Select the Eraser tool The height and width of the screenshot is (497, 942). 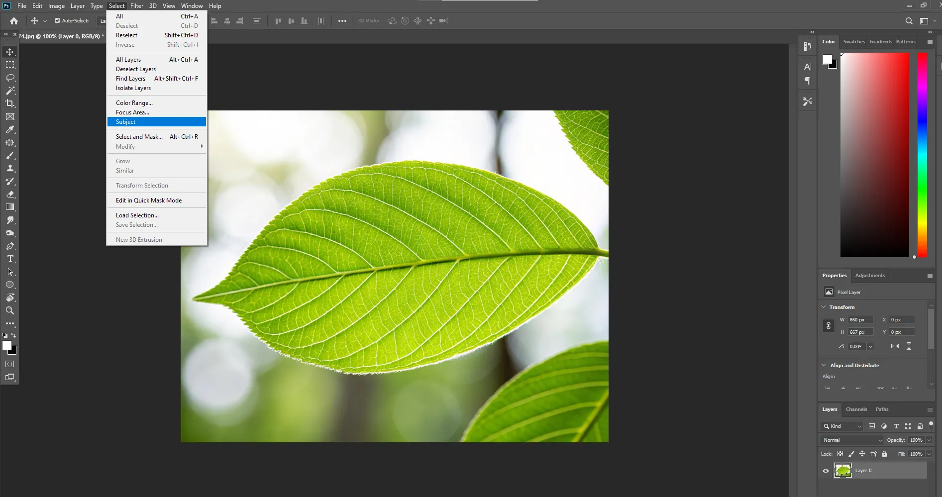(x=10, y=195)
